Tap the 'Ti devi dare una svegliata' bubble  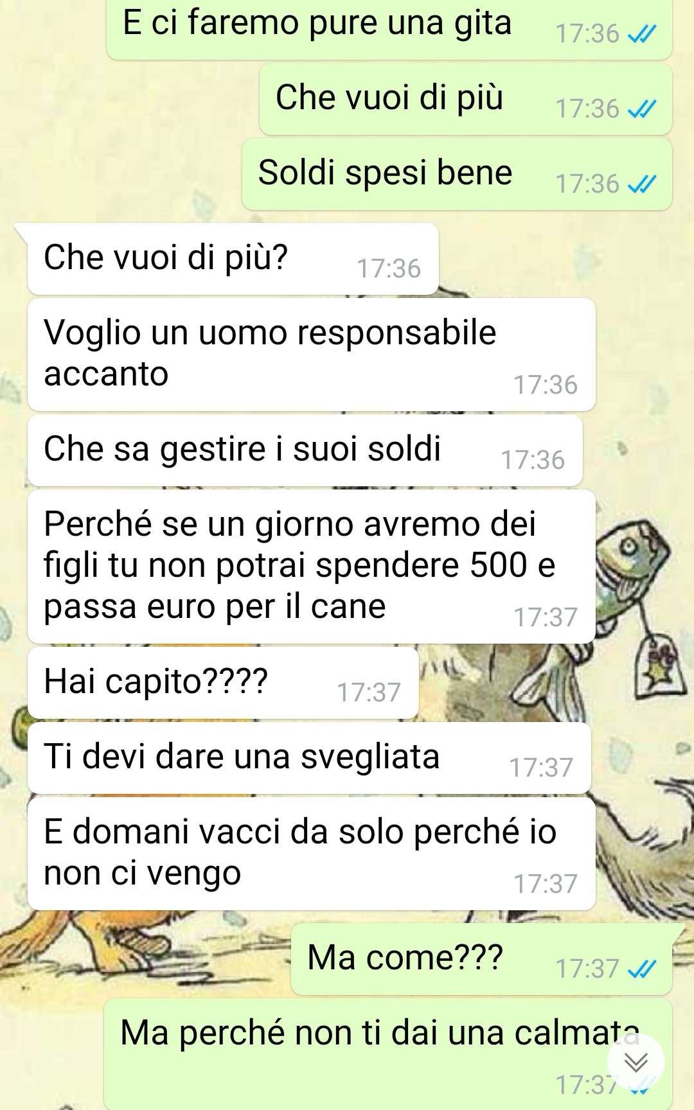click(309, 758)
